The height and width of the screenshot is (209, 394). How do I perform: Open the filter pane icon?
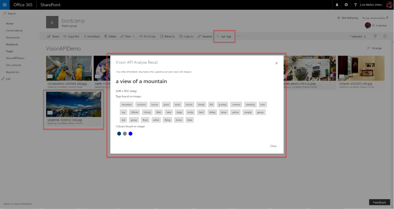[x=375, y=36]
